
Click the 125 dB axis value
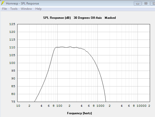tap(12, 24)
